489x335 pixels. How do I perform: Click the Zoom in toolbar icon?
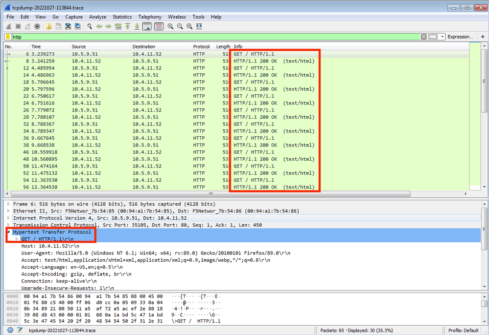[x=170, y=26]
